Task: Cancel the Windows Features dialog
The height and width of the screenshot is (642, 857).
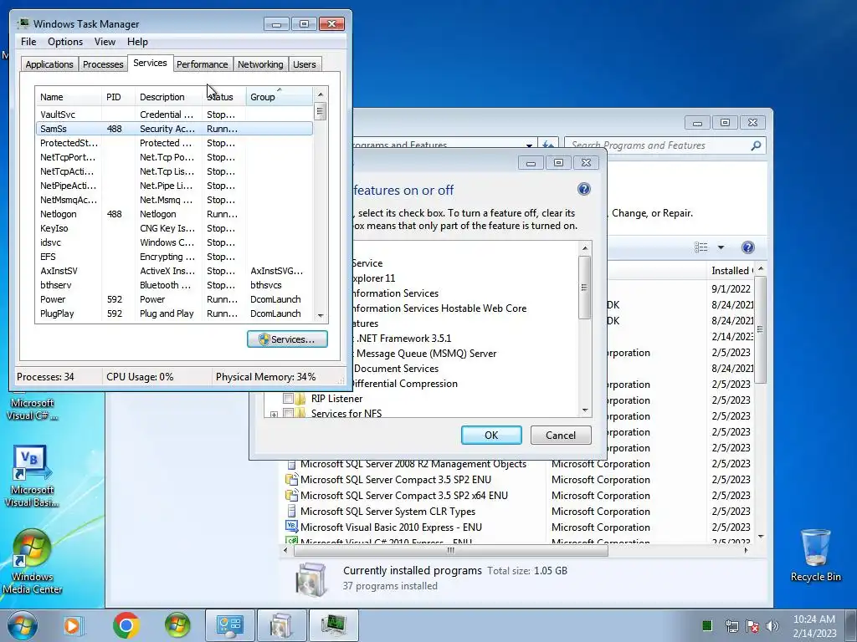Action: [x=561, y=435]
